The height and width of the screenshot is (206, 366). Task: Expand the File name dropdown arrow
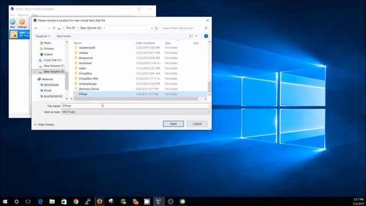208,106
